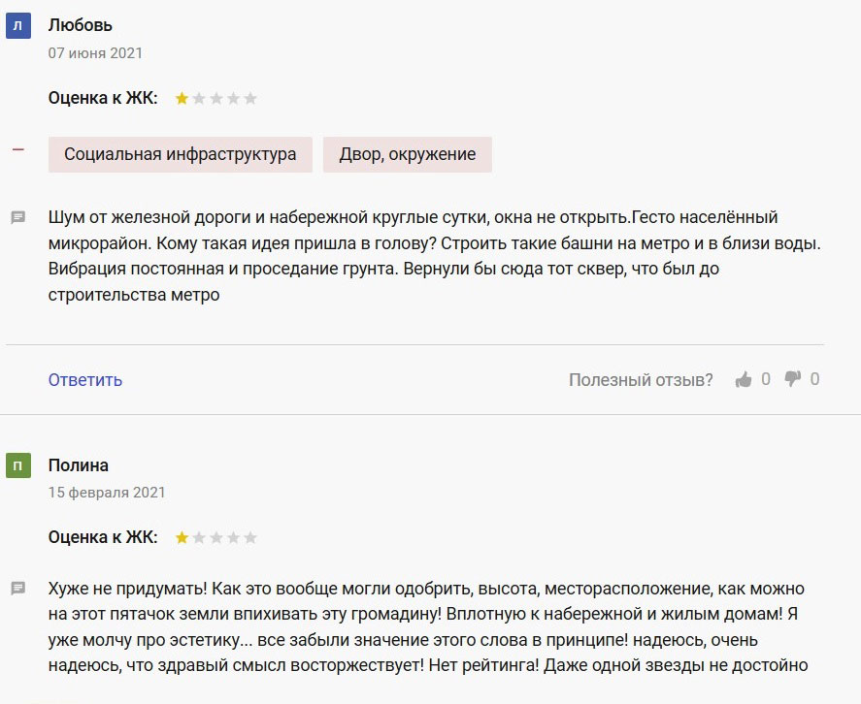Click thumbs-up icon on Любовь's review
The width and height of the screenshot is (861, 704).
(743, 379)
